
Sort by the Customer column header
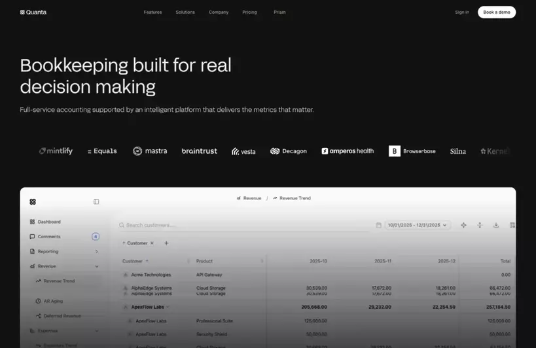tap(135, 261)
